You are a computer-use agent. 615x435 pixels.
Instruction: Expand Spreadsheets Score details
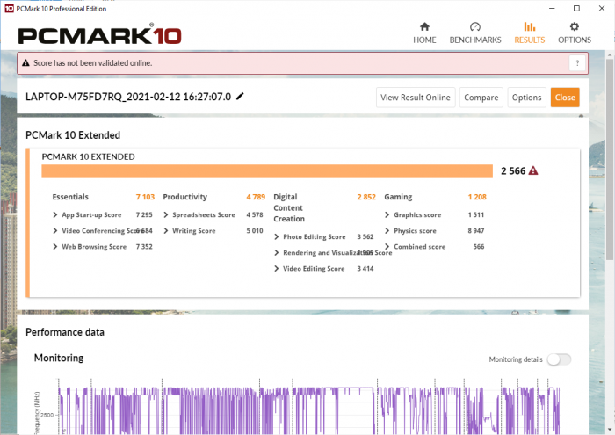click(x=166, y=214)
